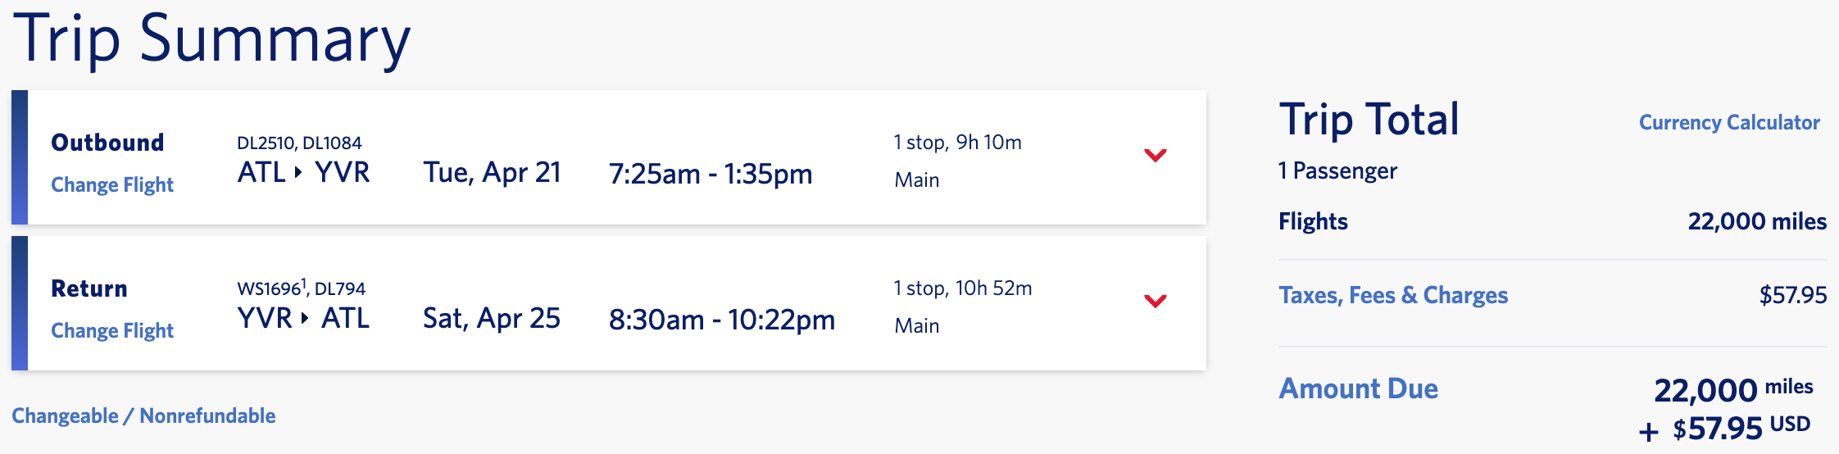Click Change Flight under Outbound
The width and height of the screenshot is (1839, 454).
(112, 184)
